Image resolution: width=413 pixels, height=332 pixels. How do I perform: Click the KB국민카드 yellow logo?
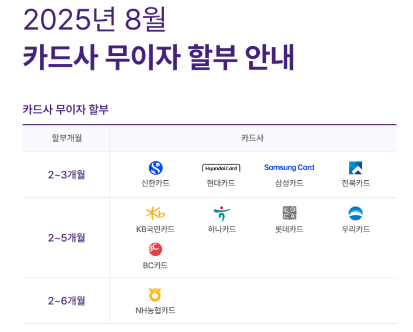pyautogui.click(x=155, y=213)
